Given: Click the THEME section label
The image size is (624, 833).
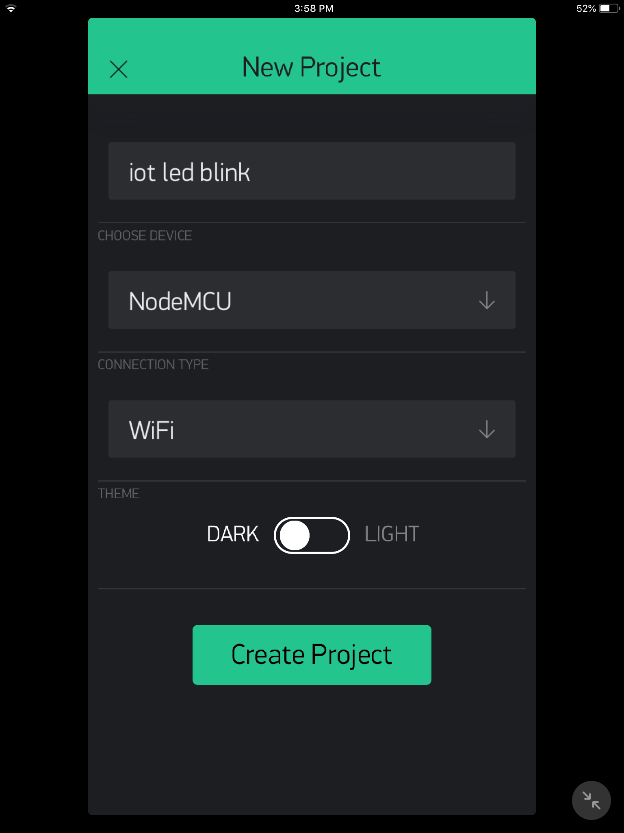Looking at the screenshot, I should [118, 493].
